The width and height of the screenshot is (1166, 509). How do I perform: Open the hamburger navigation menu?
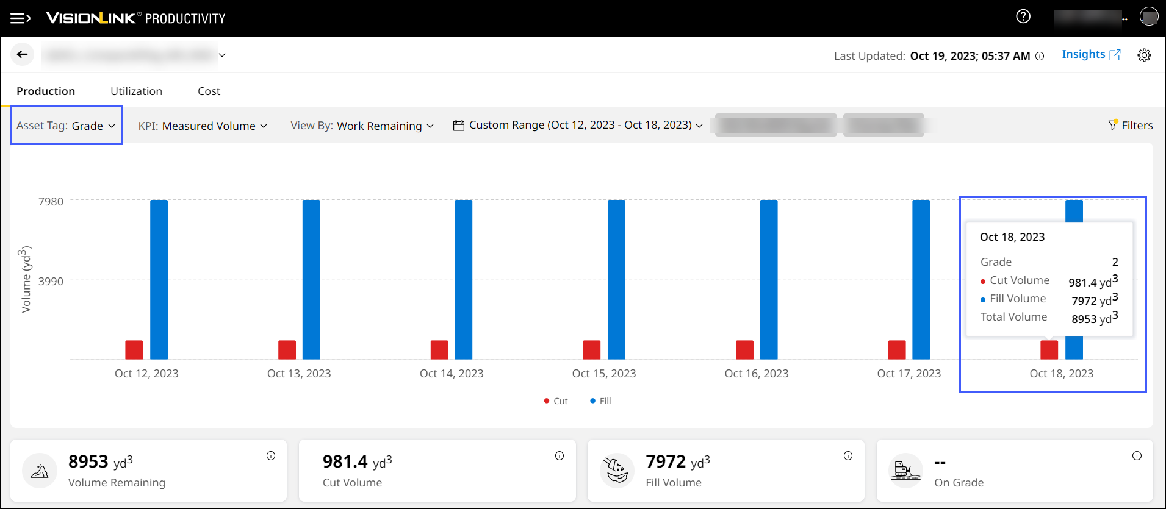click(20, 18)
